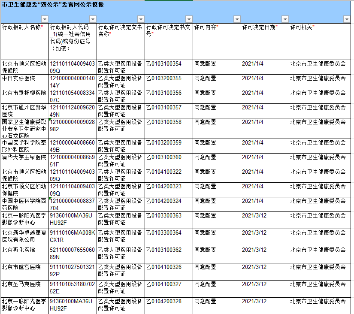Open filter dropdown above 许可机关 column

(x=347, y=19)
